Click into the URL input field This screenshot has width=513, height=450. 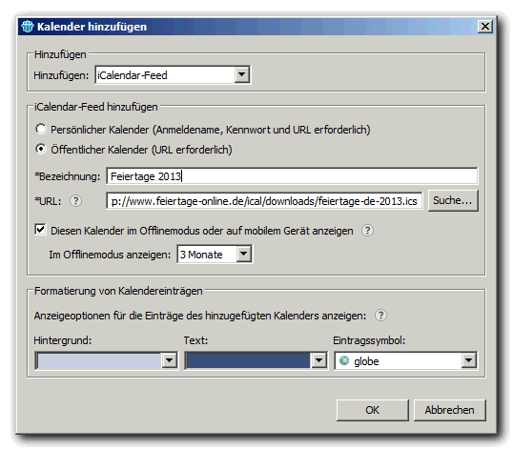264,201
